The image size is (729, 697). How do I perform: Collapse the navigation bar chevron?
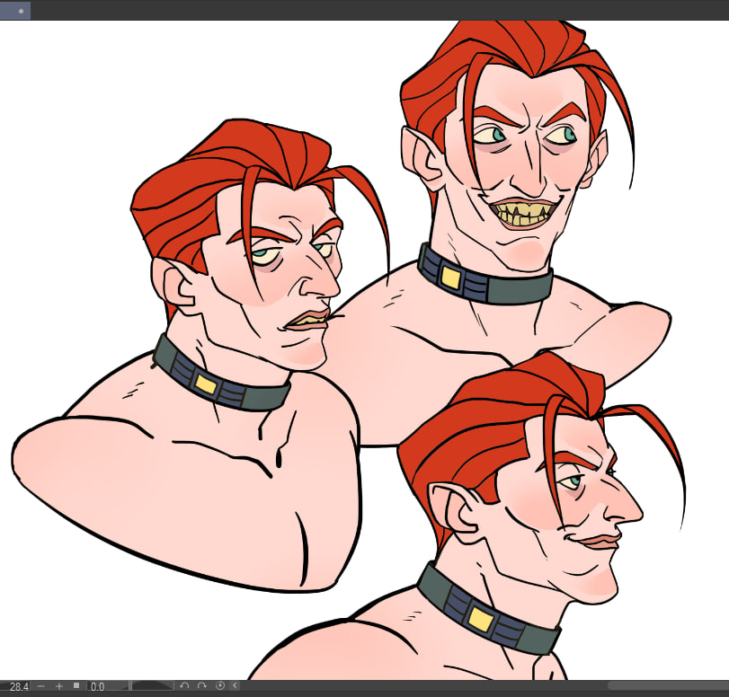[235, 686]
